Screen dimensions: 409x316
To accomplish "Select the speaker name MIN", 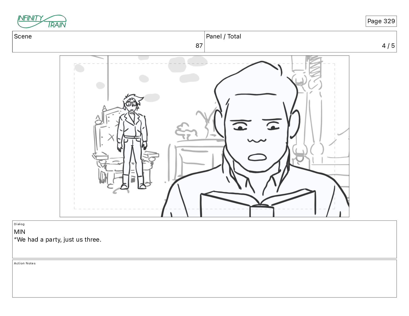I will [x=20, y=232].
